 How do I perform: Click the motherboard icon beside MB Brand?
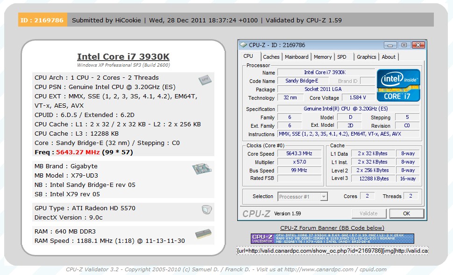(x=202, y=169)
